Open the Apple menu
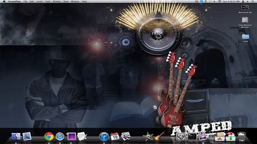 click(x=4, y=1)
